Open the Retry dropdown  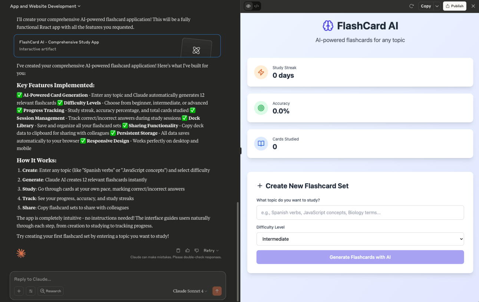pyautogui.click(x=211, y=250)
